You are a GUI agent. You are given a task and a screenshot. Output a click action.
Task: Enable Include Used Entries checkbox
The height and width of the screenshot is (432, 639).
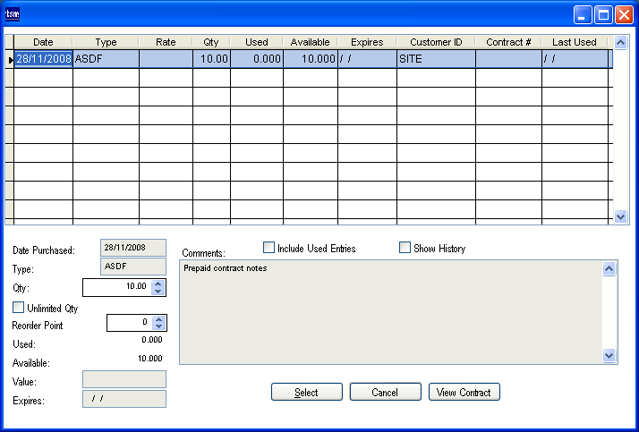tap(268, 248)
